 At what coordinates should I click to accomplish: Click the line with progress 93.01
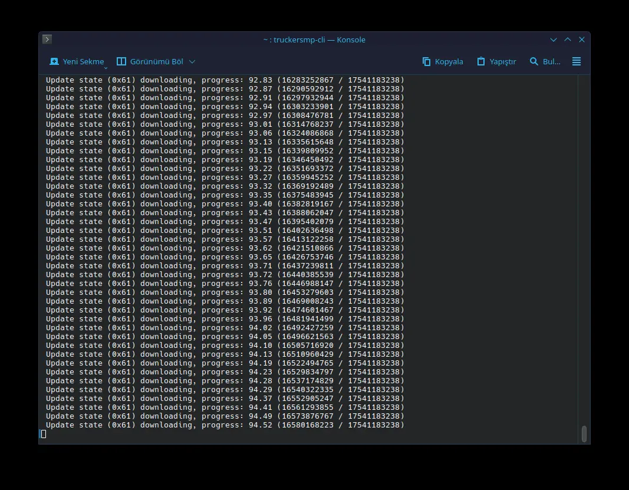pyautogui.click(x=225, y=124)
